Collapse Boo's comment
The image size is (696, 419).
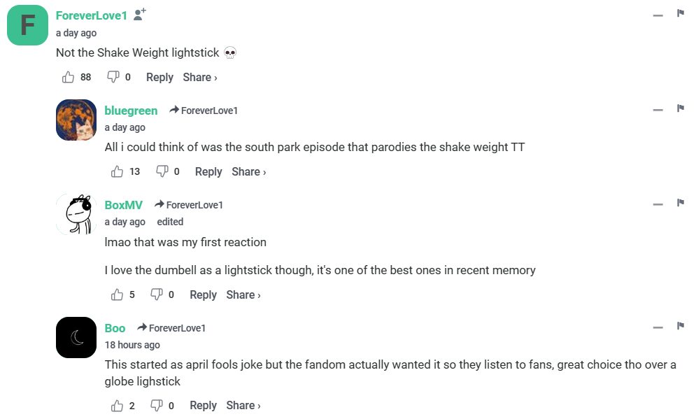pyautogui.click(x=658, y=327)
